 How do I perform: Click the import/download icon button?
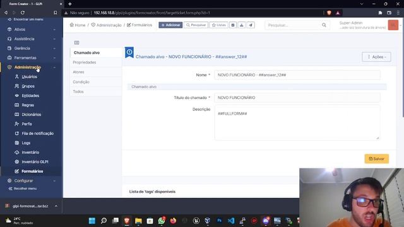click(x=241, y=25)
